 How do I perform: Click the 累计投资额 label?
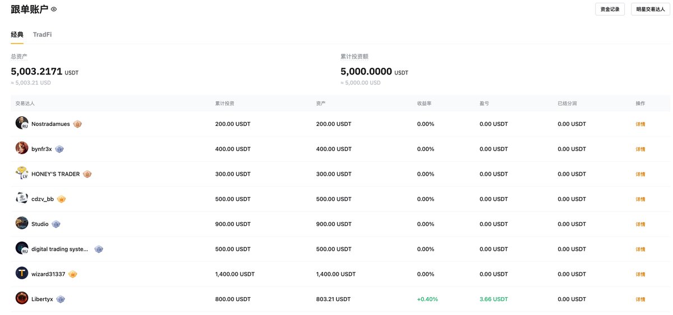pos(354,57)
